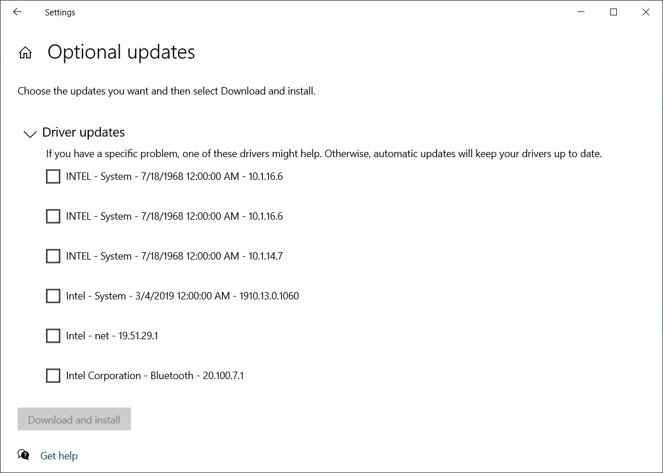The height and width of the screenshot is (473, 663).
Task: Open the Get help link
Action: (x=59, y=456)
